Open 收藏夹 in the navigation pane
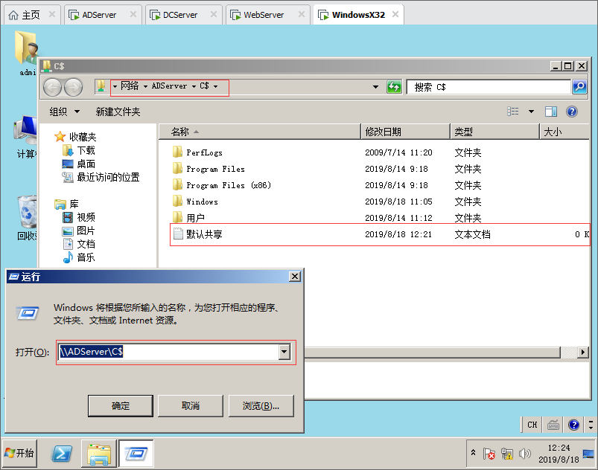The image size is (598, 470). click(x=75, y=137)
